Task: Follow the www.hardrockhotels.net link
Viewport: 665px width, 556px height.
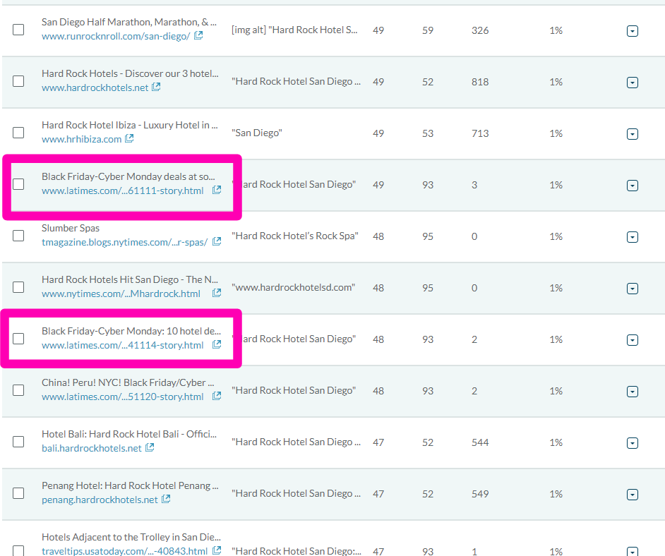Action: coord(95,87)
